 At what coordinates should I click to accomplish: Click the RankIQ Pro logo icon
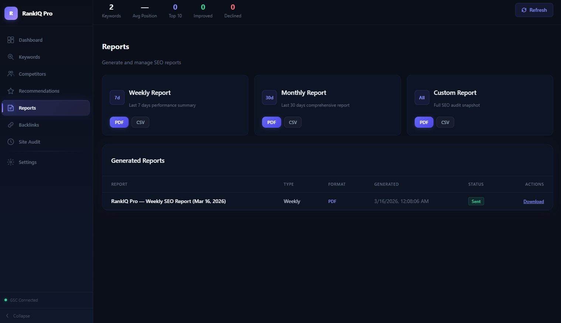[x=11, y=13]
